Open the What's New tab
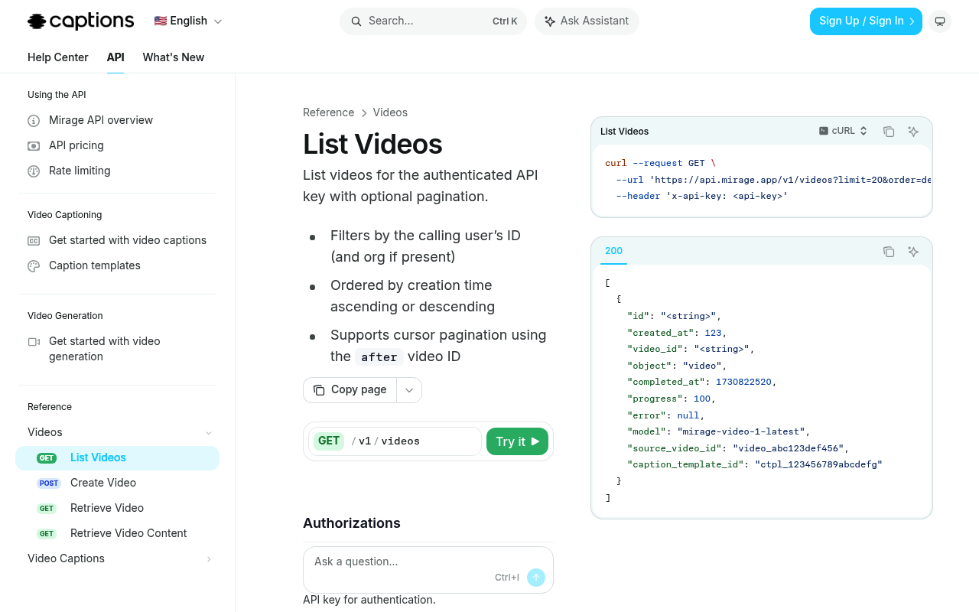This screenshot has width=979, height=612. point(174,57)
